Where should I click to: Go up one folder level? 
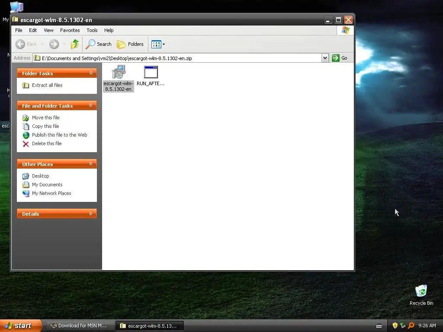75,44
